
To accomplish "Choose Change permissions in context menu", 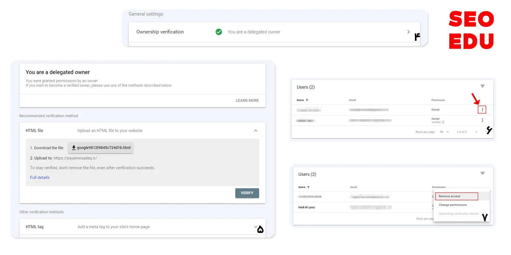I will click(x=453, y=205).
